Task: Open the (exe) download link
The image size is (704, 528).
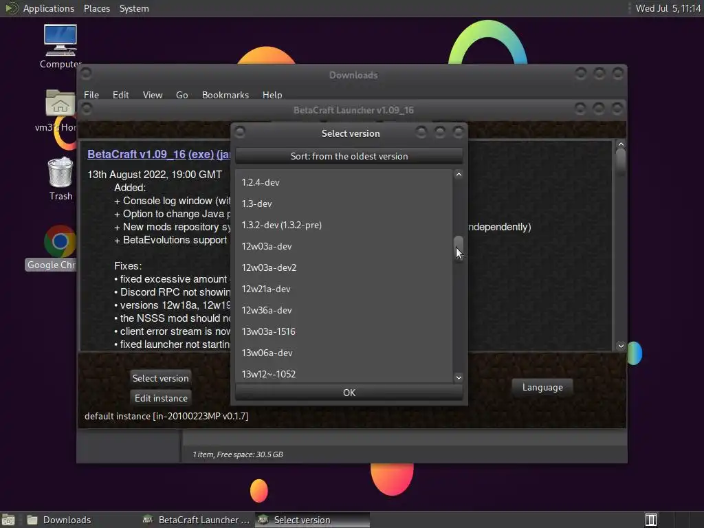Action: click(201, 154)
